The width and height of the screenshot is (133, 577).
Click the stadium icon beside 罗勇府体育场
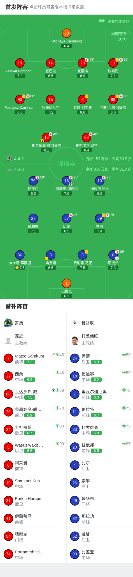point(102,21)
